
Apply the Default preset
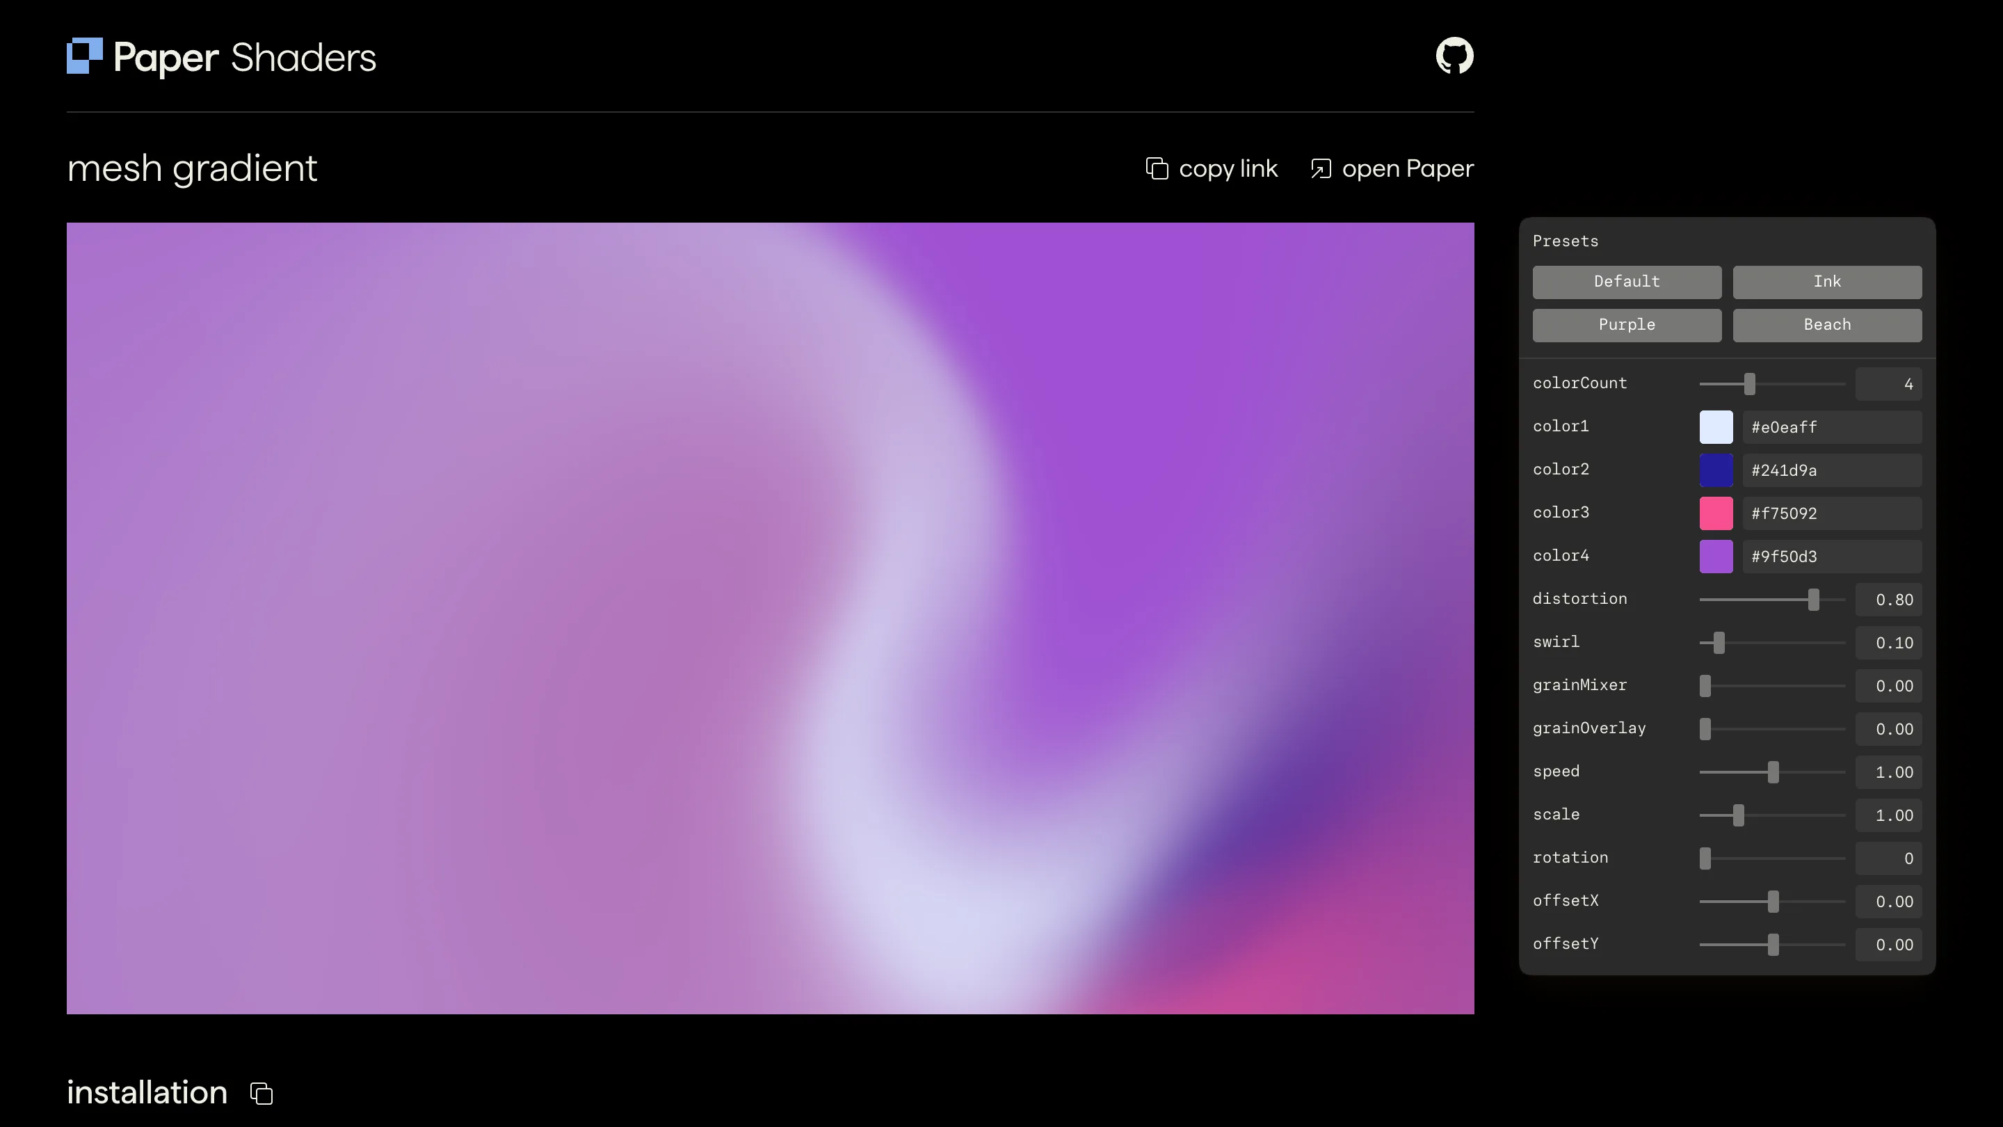pyautogui.click(x=1627, y=282)
